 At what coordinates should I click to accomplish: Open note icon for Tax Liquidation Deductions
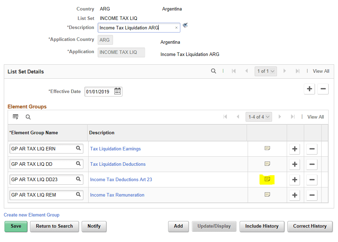tap(267, 164)
